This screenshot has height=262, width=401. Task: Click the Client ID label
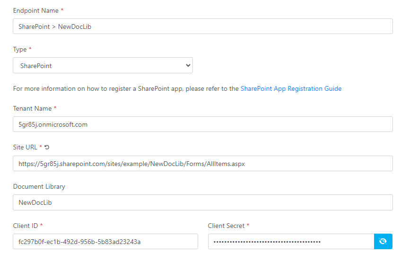pos(26,226)
